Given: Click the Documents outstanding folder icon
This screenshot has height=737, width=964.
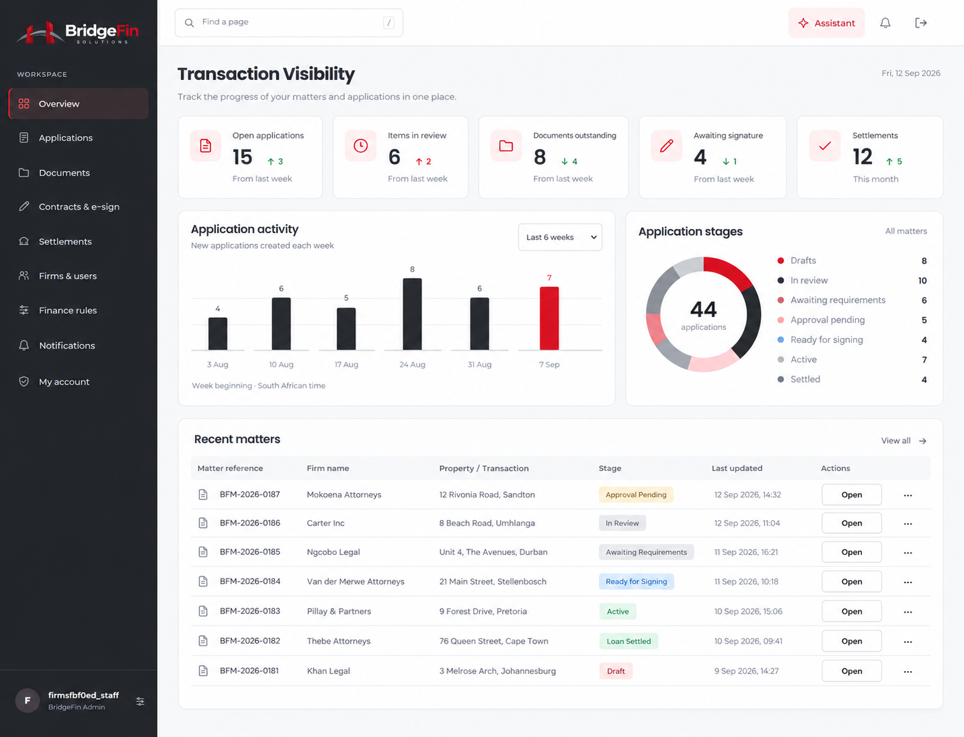Looking at the screenshot, I should point(506,146).
